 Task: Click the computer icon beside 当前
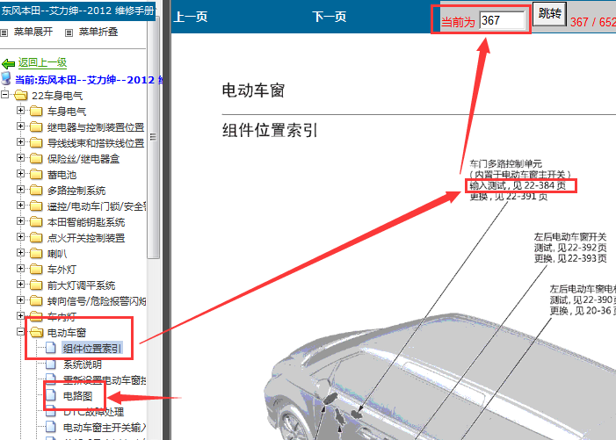6,78
